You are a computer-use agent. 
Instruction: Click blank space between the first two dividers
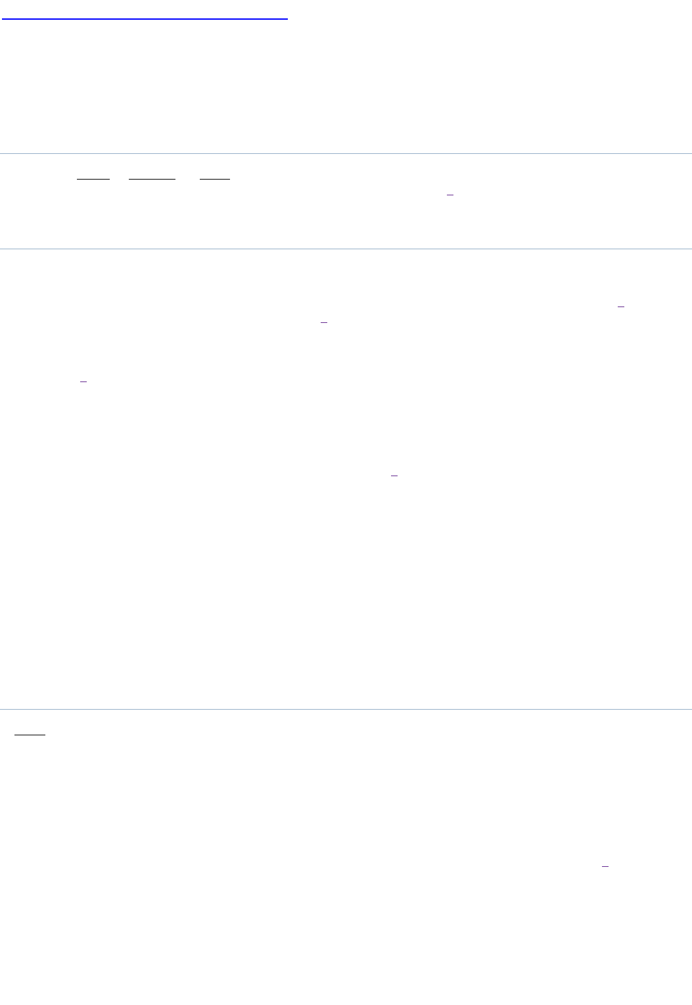coord(346,224)
